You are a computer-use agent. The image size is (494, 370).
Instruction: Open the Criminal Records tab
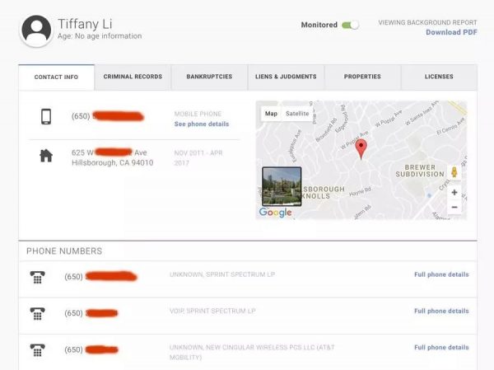(x=133, y=77)
